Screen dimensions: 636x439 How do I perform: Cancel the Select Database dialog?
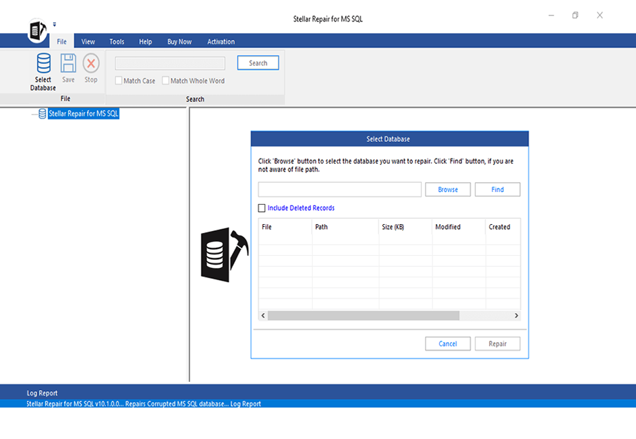(x=448, y=343)
